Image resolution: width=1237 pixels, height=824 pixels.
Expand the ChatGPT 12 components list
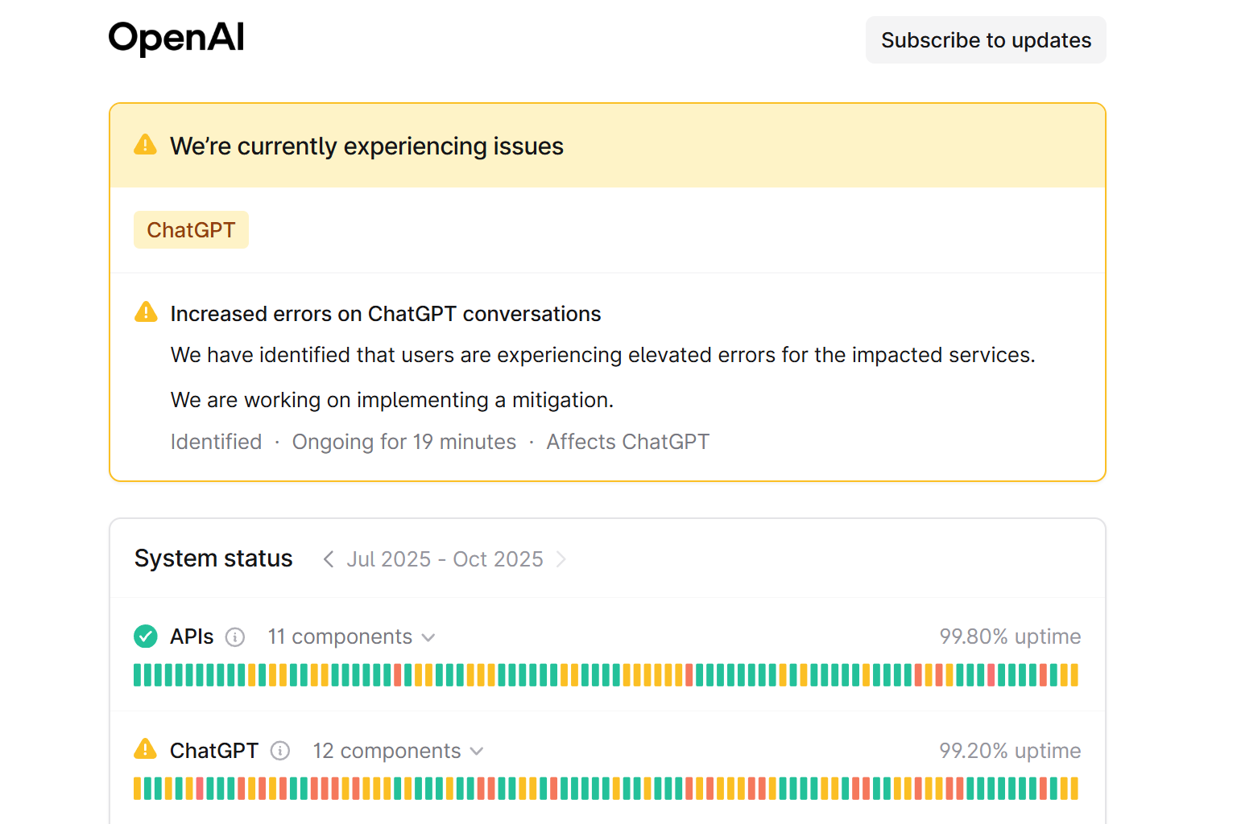click(399, 751)
